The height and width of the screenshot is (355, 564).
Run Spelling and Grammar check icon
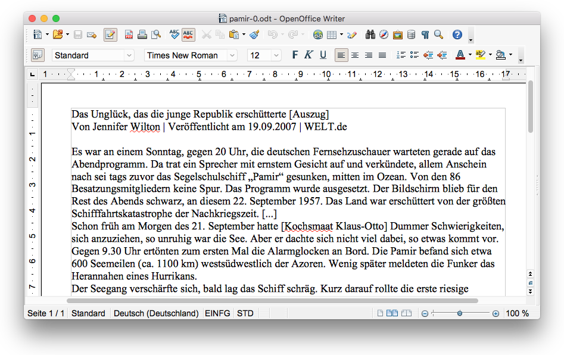coord(174,35)
